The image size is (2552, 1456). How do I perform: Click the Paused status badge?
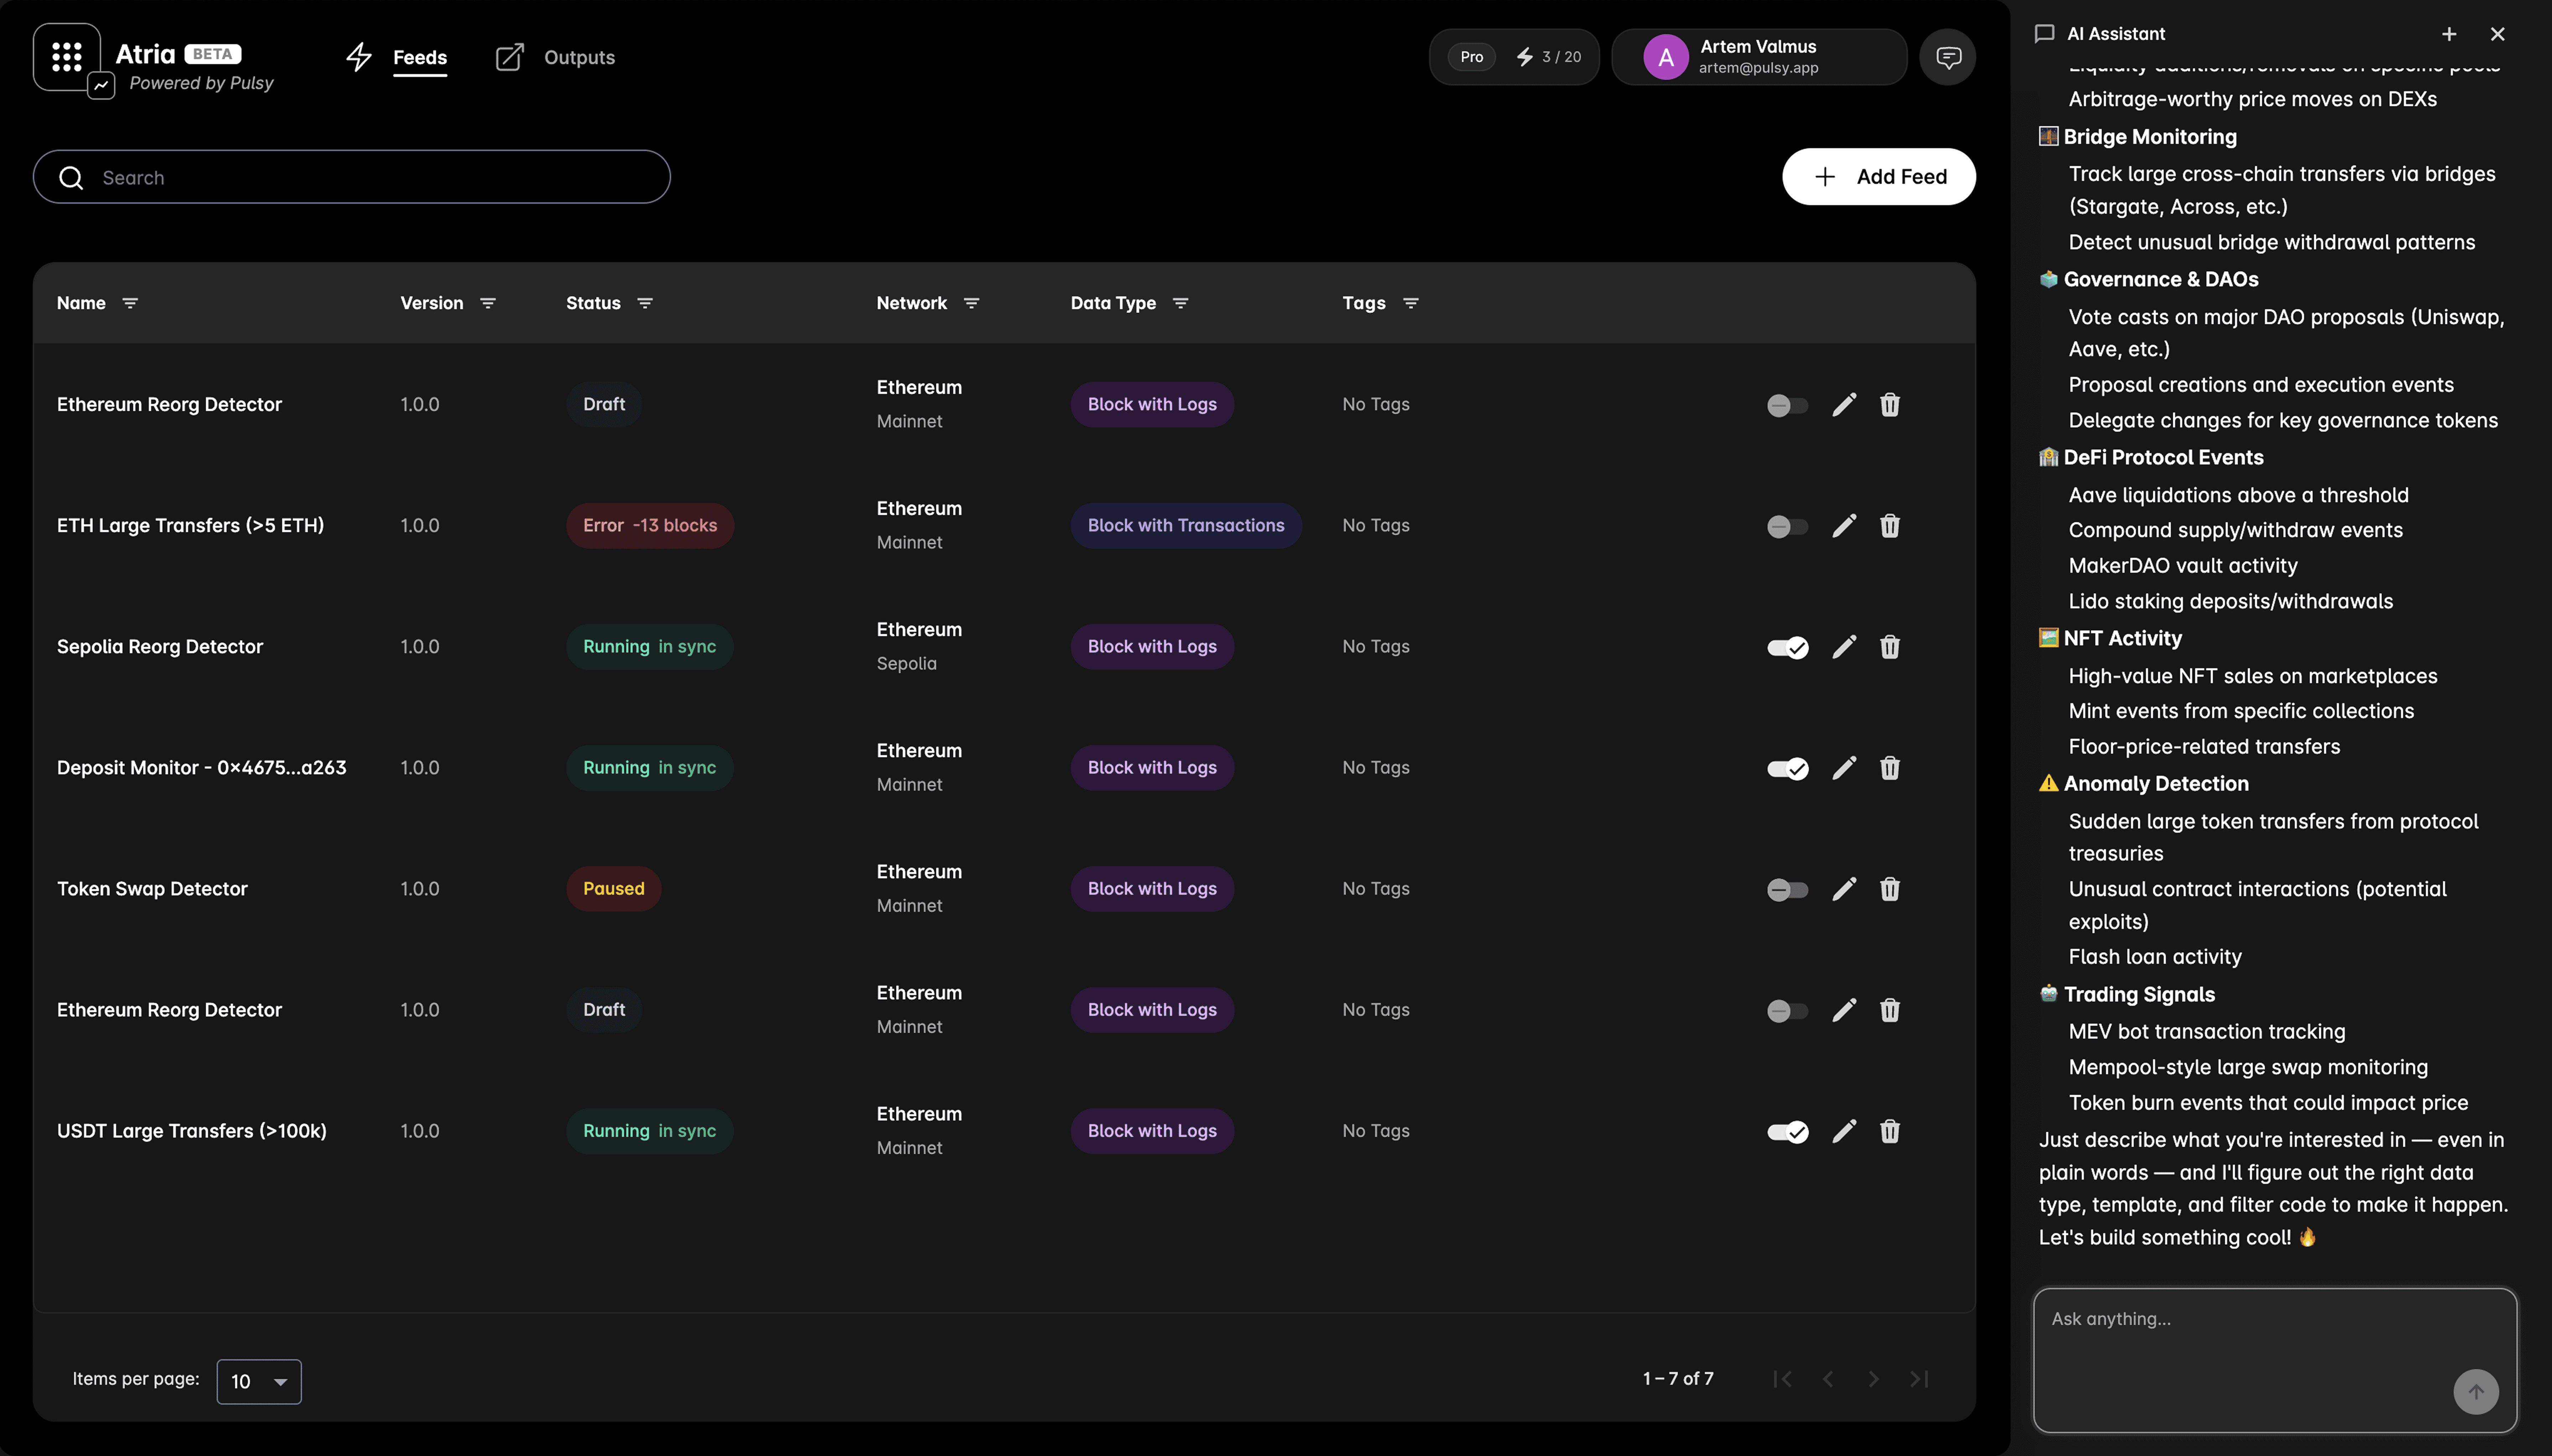pyautogui.click(x=614, y=889)
